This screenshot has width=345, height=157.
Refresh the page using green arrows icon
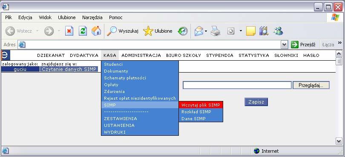tap(83, 31)
